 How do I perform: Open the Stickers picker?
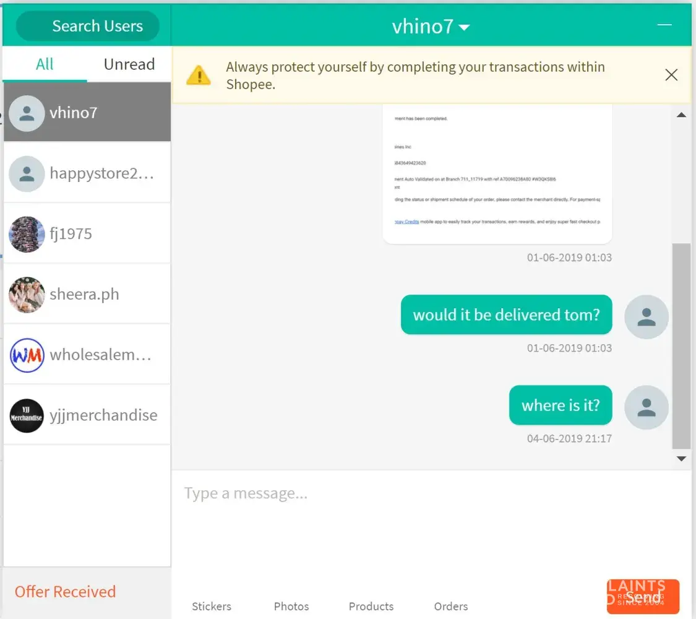212,606
